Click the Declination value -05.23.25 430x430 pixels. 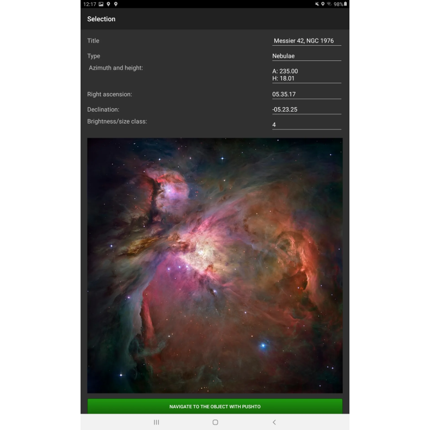pyautogui.click(x=306, y=109)
